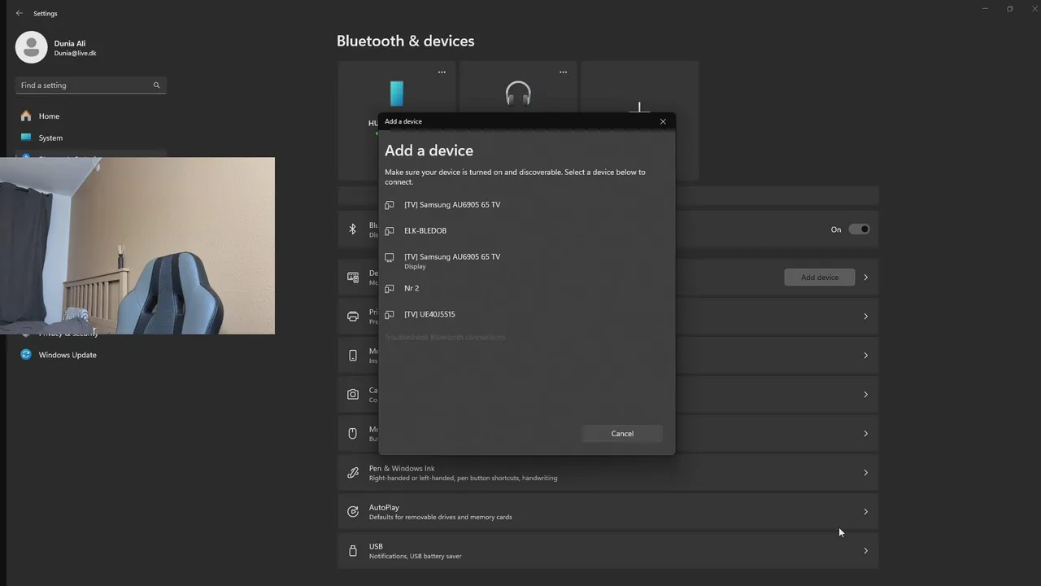Click the Printers row icon
This screenshot has height=586, width=1041.
pos(353,317)
